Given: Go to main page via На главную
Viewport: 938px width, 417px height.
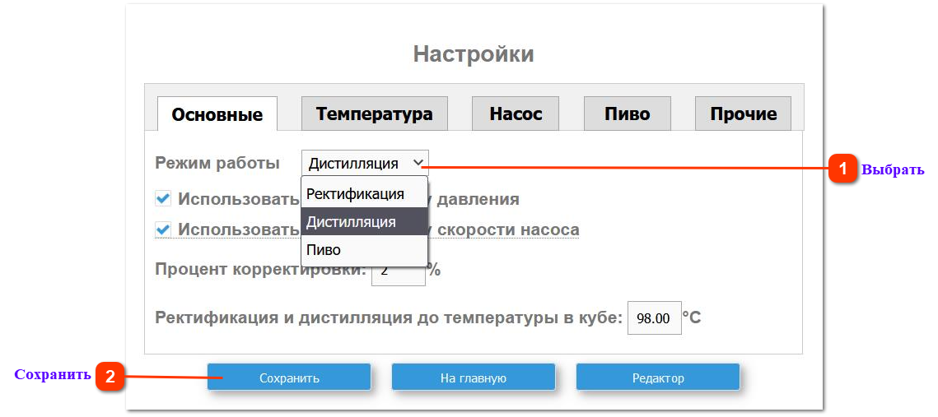Looking at the screenshot, I should [474, 378].
